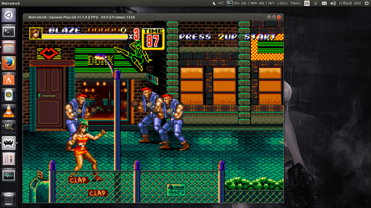Image resolution: width=371 pixels, height=208 pixels.
Task: Open GIMP image editor dock icon
Action: [9, 127]
